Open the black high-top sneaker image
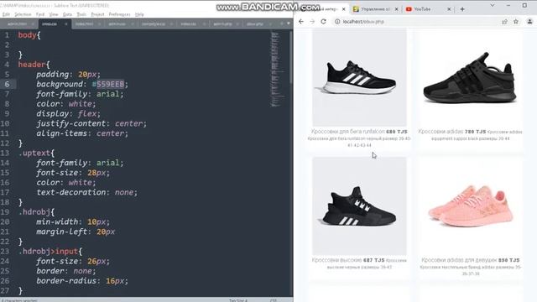The height and width of the screenshot is (302, 537). (359, 206)
